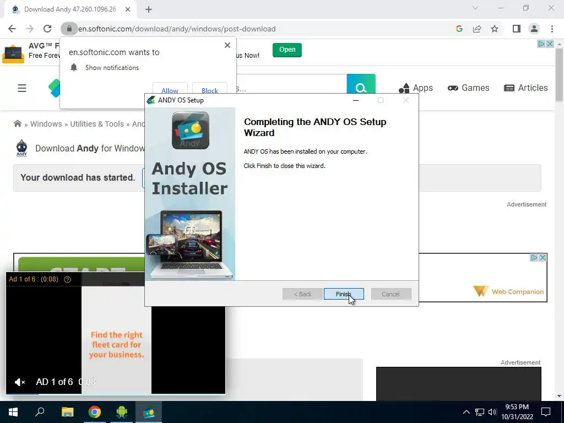Open File Explorer from taskbar
This screenshot has height=423, width=564.
click(x=67, y=412)
